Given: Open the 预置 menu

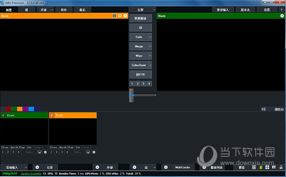Looking at the screenshot, I should point(9,10).
